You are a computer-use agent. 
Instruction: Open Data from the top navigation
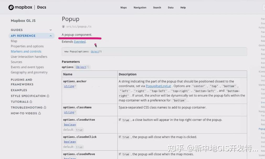pos(170,7)
